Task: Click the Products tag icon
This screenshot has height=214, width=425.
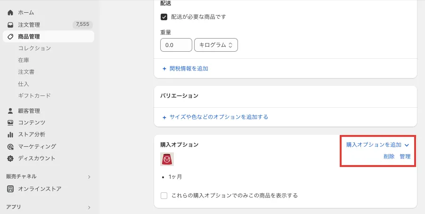Action: pyautogui.click(x=10, y=37)
